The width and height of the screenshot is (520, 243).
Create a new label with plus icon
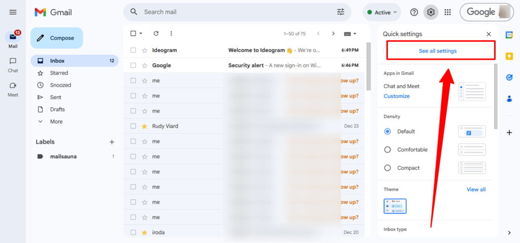112,142
